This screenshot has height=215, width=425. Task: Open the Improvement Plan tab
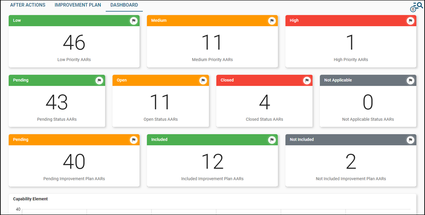tap(78, 5)
